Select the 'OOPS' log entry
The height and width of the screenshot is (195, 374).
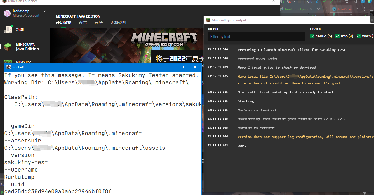coord(242,146)
